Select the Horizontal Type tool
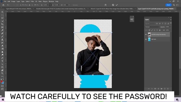This screenshot has width=181, height=102. click(2, 61)
